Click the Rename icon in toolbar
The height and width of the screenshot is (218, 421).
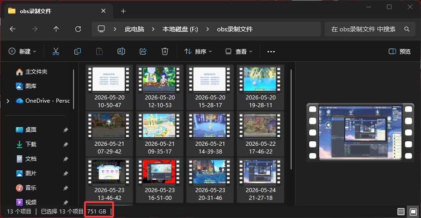tap(121, 51)
